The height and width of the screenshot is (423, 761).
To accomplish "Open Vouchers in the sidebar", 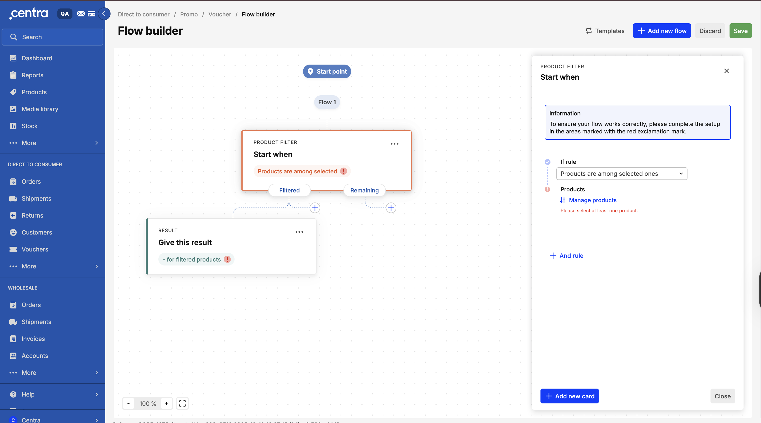I will [35, 249].
